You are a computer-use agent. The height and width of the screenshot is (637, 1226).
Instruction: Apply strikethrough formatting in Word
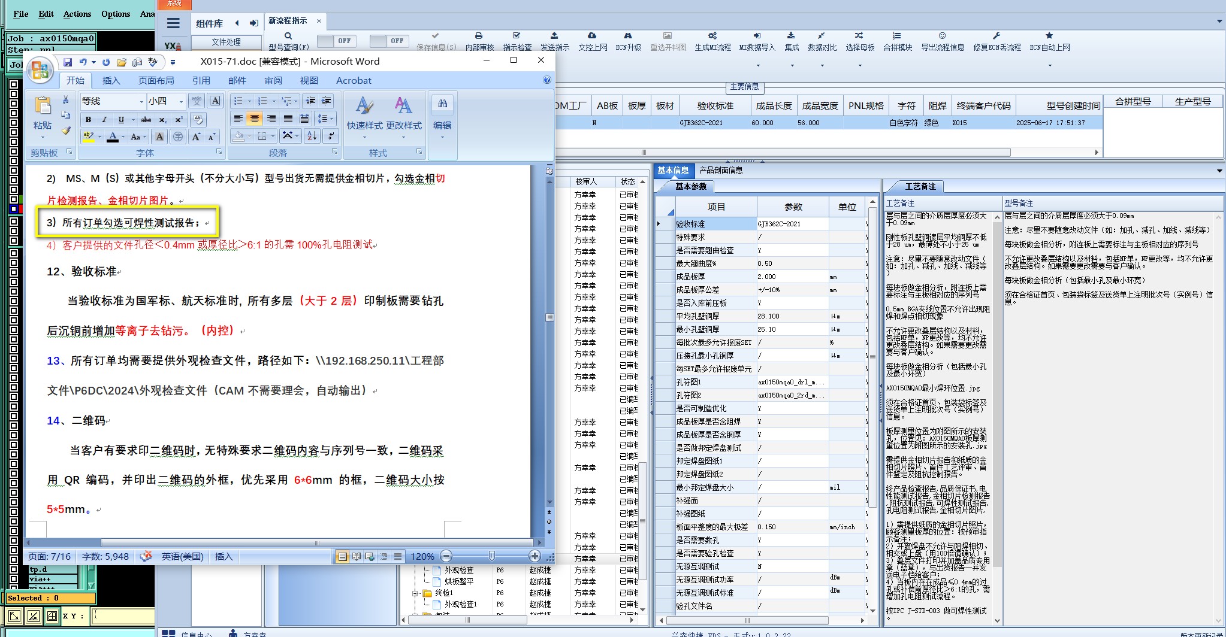(146, 120)
